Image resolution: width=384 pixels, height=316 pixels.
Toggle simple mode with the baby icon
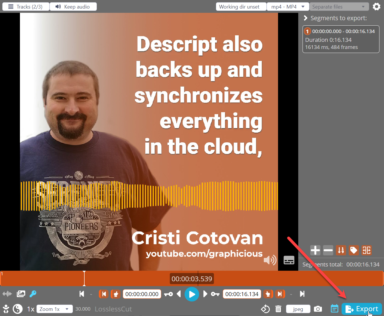click(x=6, y=309)
